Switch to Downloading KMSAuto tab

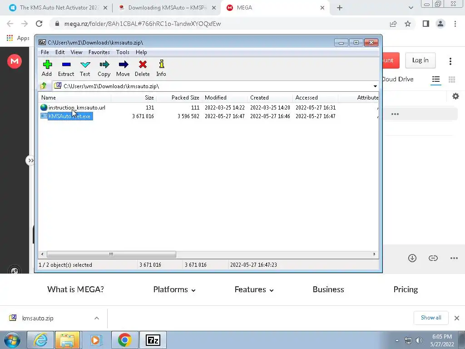tap(167, 8)
